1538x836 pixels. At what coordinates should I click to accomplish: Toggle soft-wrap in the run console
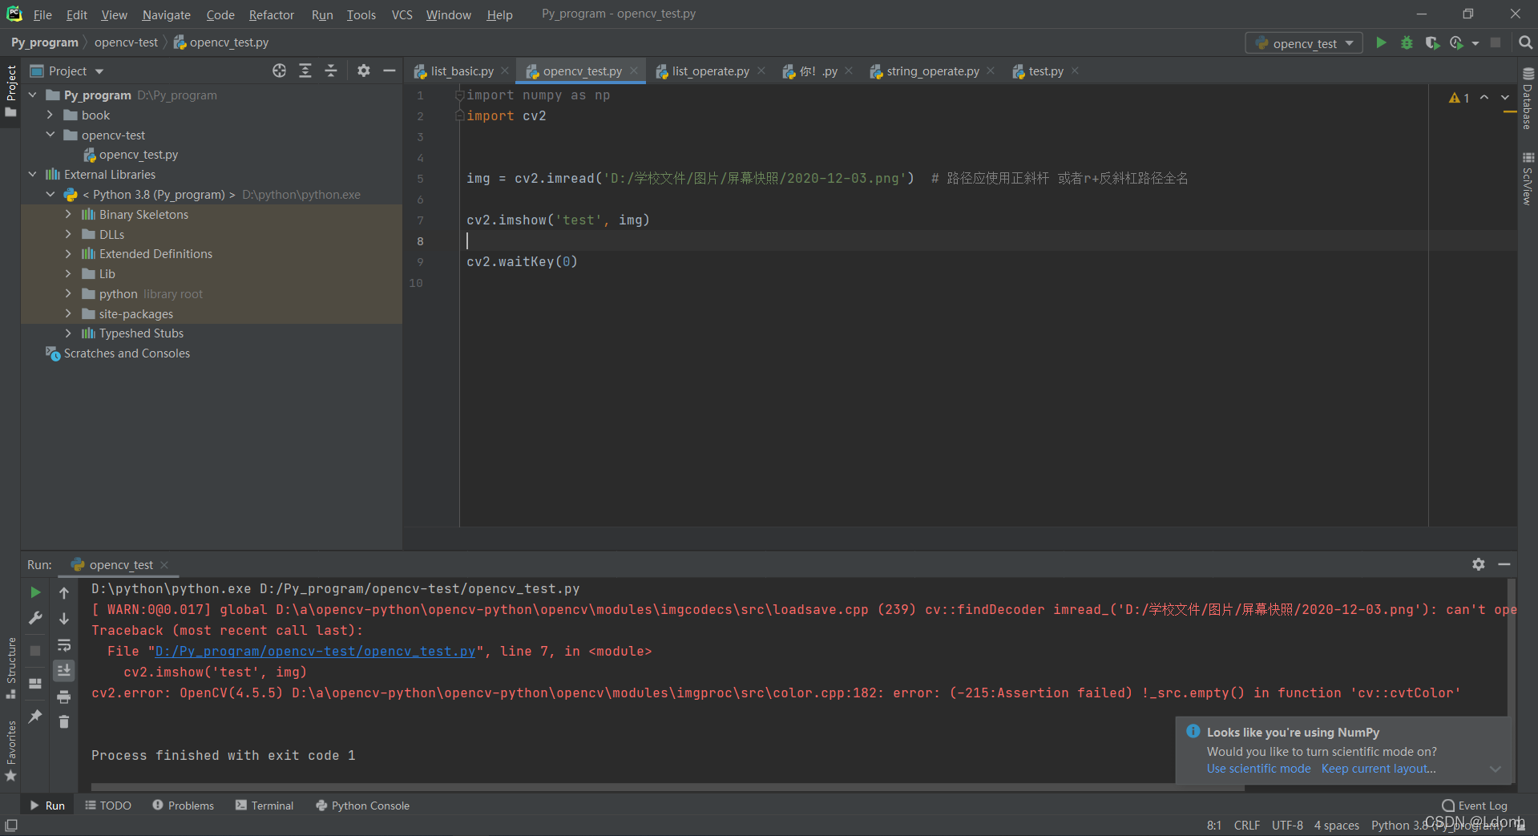tap(64, 645)
